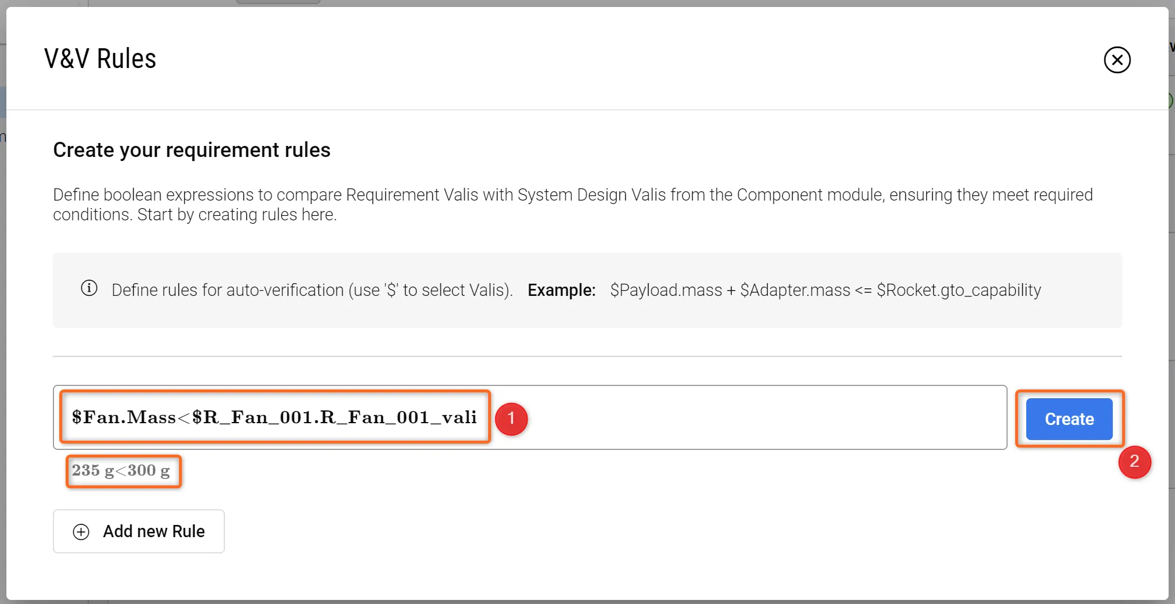Close the V&V Rules dialog

click(1116, 60)
